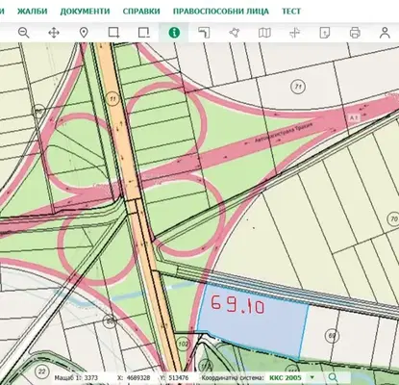This screenshot has height=385, width=399.
Task: Print the map via printer icon
Action: coord(355,33)
